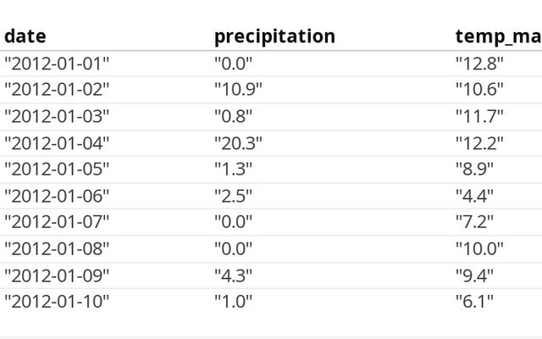The image size is (542, 339).
Task: Click precipitation value "20.3"
Action: pyautogui.click(x=238, y=142)
